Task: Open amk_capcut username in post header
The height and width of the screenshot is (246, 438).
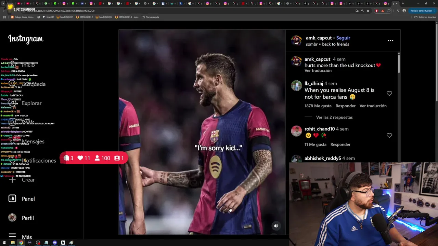Action: [x=319, y=38]
